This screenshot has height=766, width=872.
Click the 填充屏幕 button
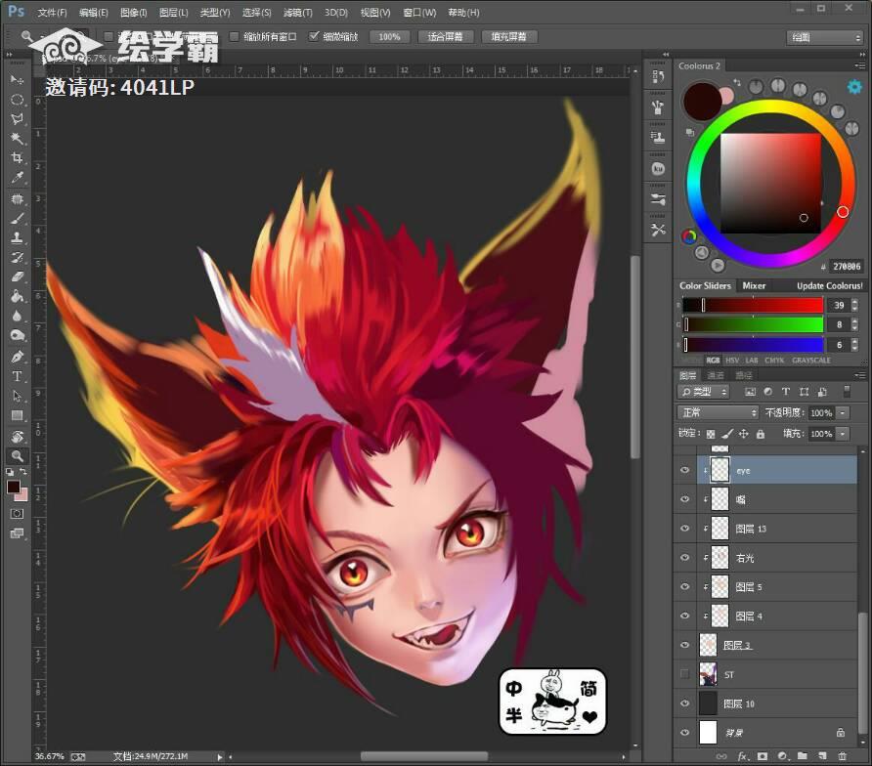pos(509,37)
